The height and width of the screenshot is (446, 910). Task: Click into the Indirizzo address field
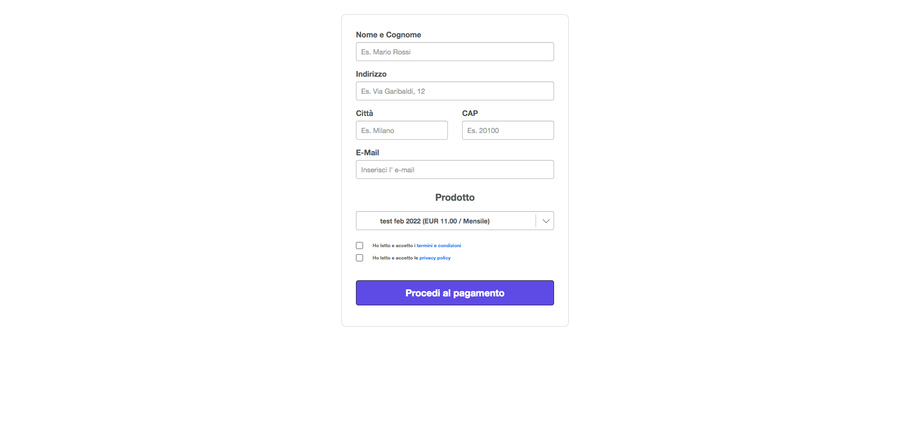(455, 91)
